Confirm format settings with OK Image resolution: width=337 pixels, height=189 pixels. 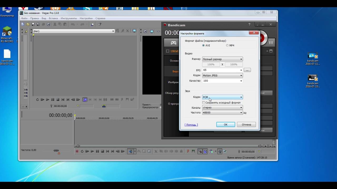226,124
